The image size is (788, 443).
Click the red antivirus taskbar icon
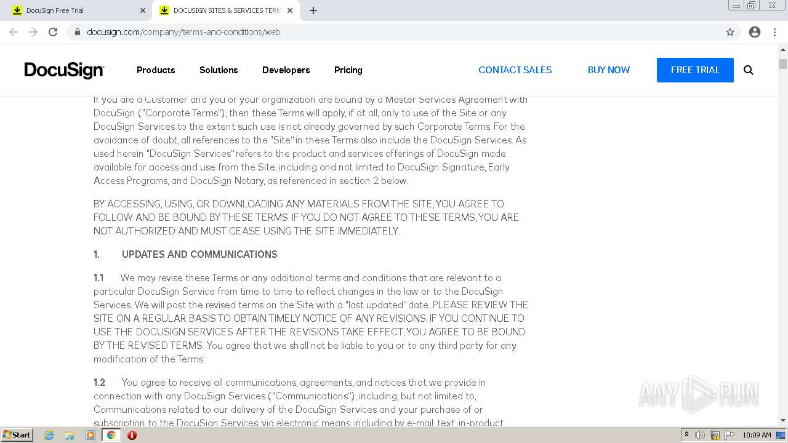pyautogui.click(x=132, y=435)
